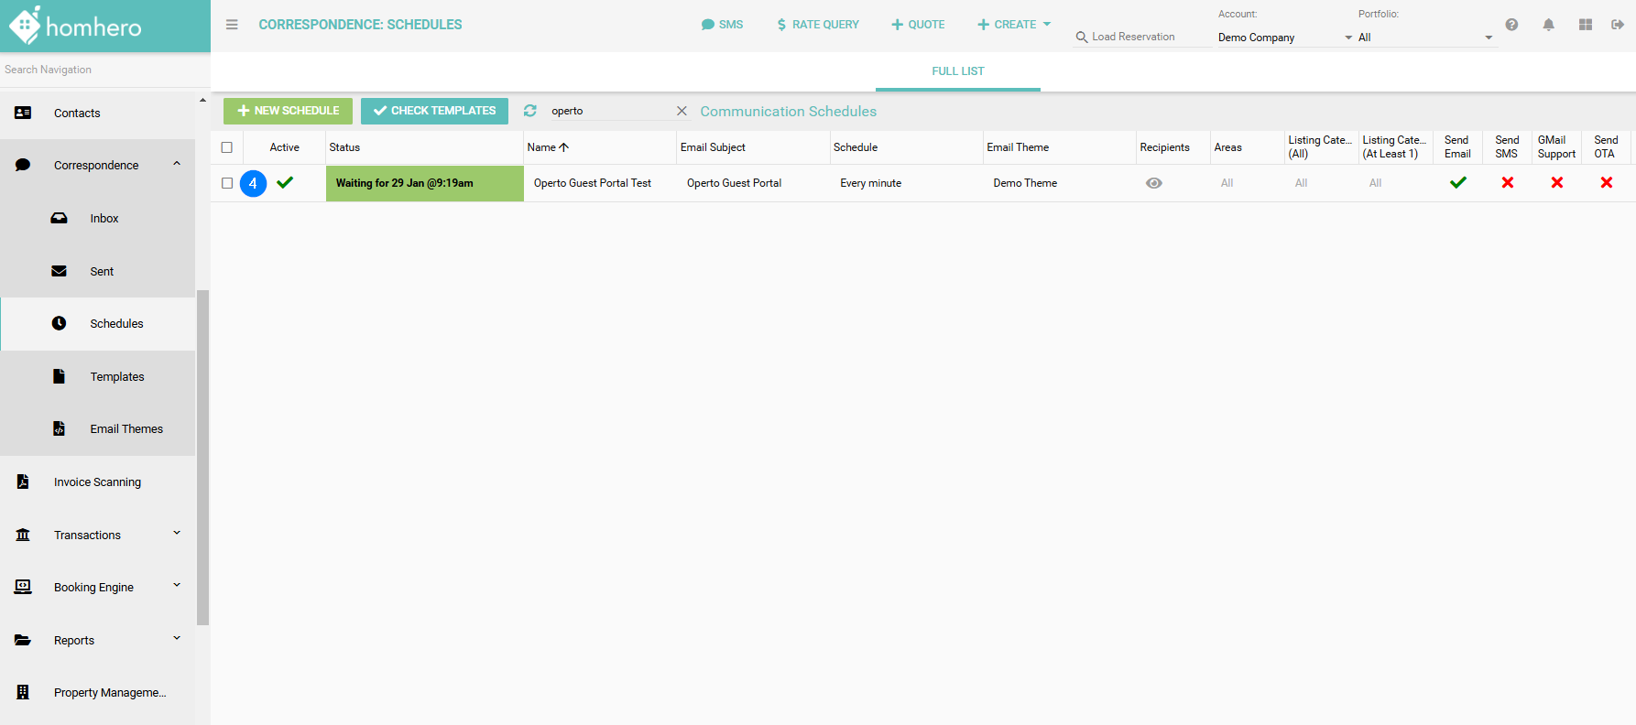Image resolution: width=1636 pixels, height=725 pixels.
Task: Refresh the schedules list
Action: (529, 111)
